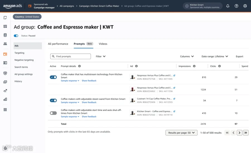Go to All campaigns breadcrumb
This screenshot has height=153, width=251.
click(x=67, y=6)
